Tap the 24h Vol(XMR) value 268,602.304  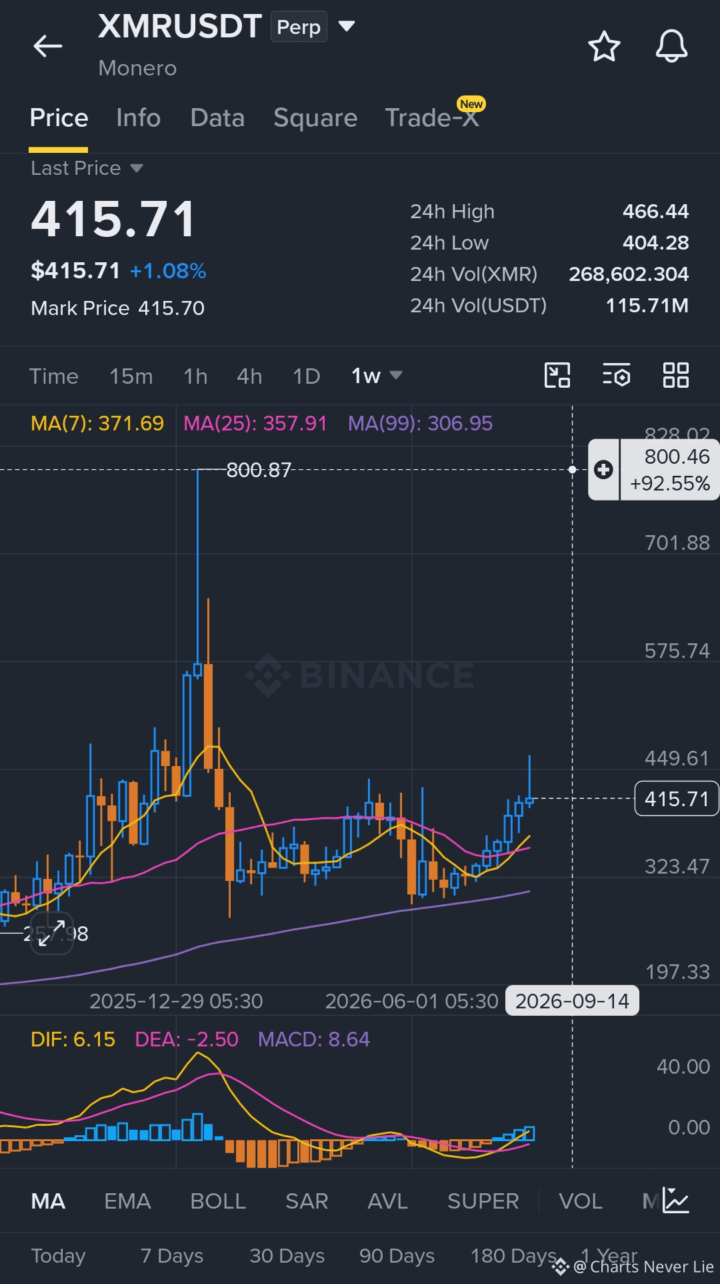629,274
